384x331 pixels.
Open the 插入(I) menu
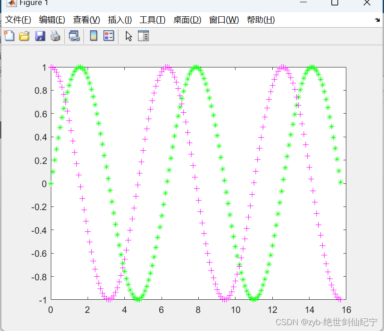(120, 20)
